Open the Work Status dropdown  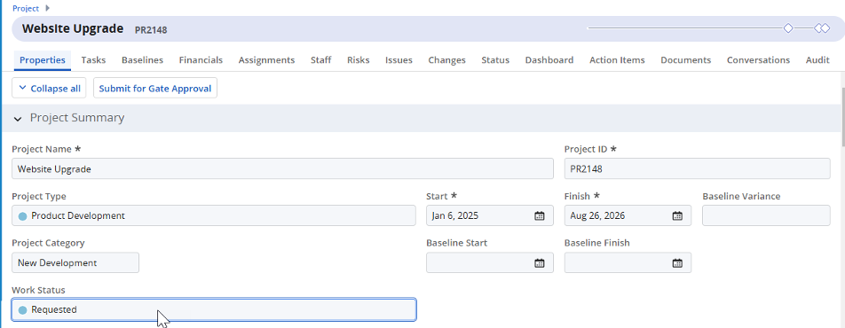[213, 309]
